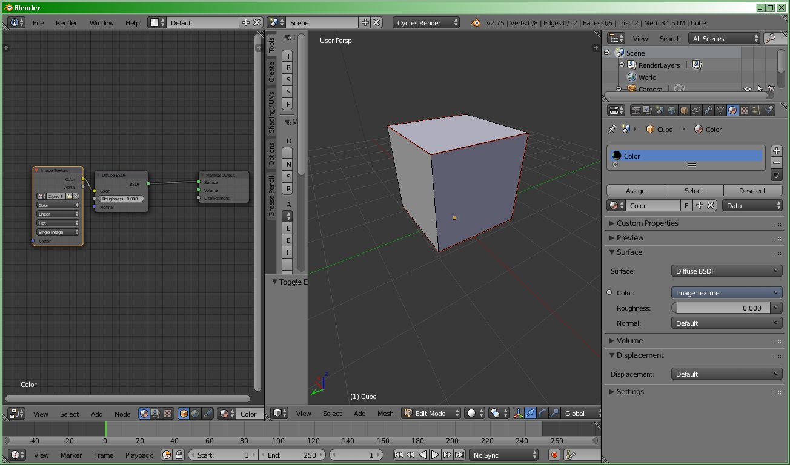Open the Object properties cube tab
The height and width of the screenshot is (465, 790).
[x=684, y=110]
